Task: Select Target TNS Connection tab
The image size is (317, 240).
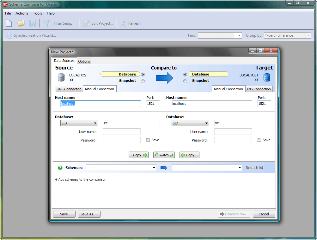Action: 259,89
